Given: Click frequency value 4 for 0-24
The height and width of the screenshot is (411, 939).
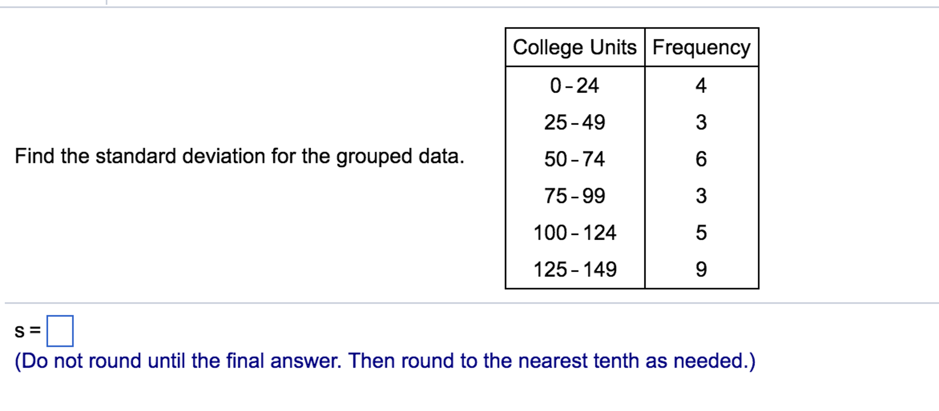Looking at the screenshot, I should (x=701, y=86).
